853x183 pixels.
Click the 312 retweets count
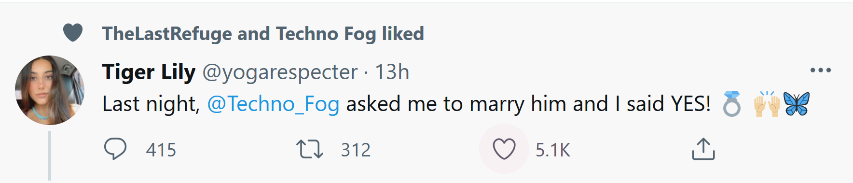356,150
